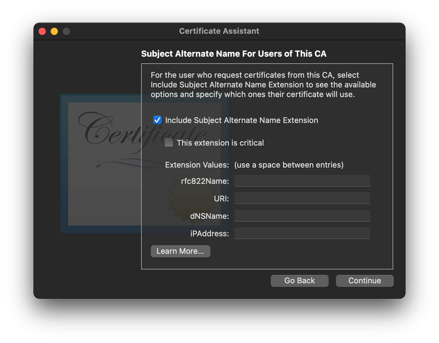Click the instructional paragraph about this CA

coord(263,85)
